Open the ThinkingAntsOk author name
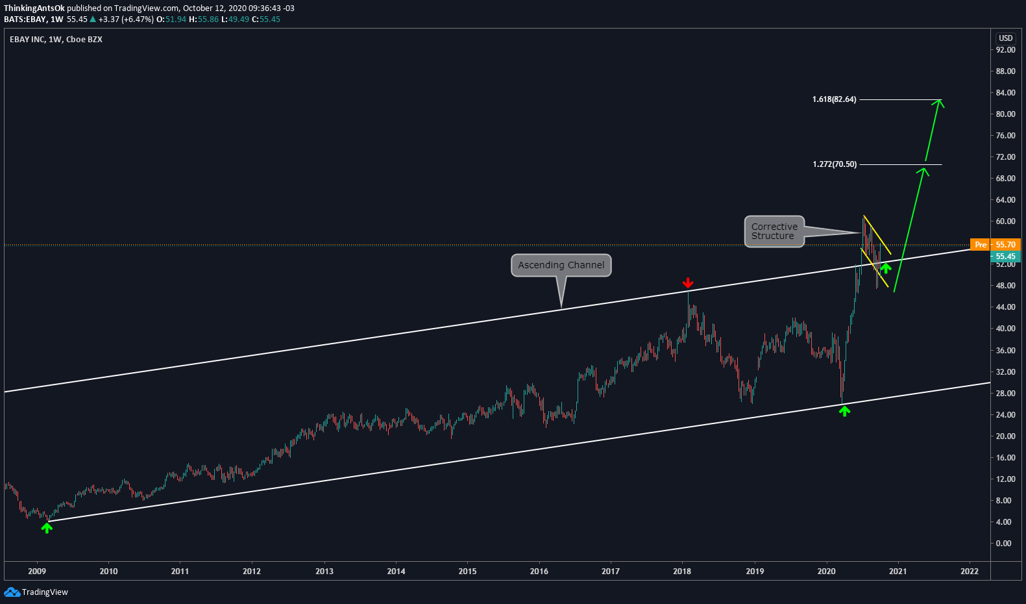 [x=34, y=8]
